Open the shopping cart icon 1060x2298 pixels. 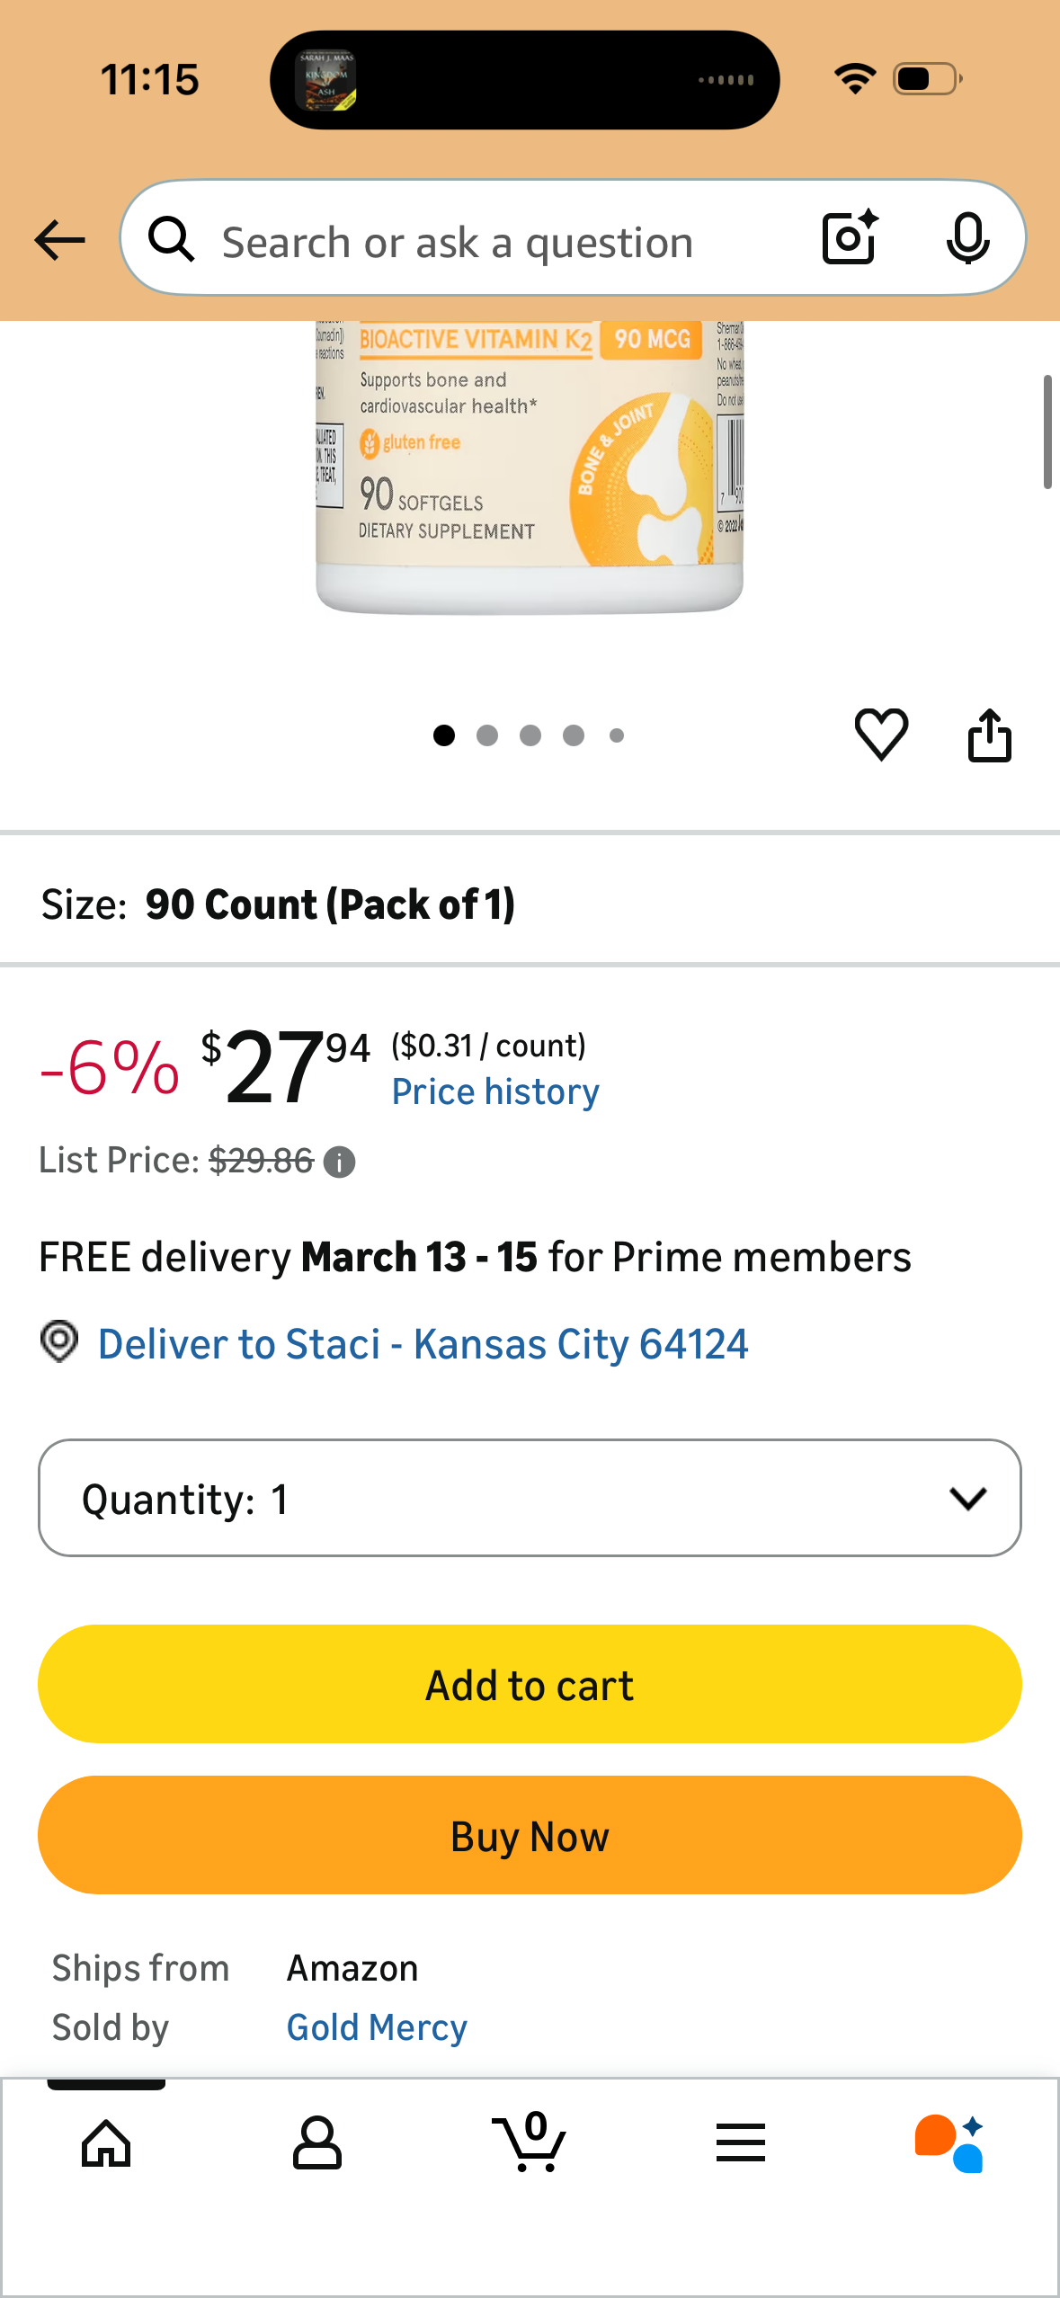coord(530,2142)
